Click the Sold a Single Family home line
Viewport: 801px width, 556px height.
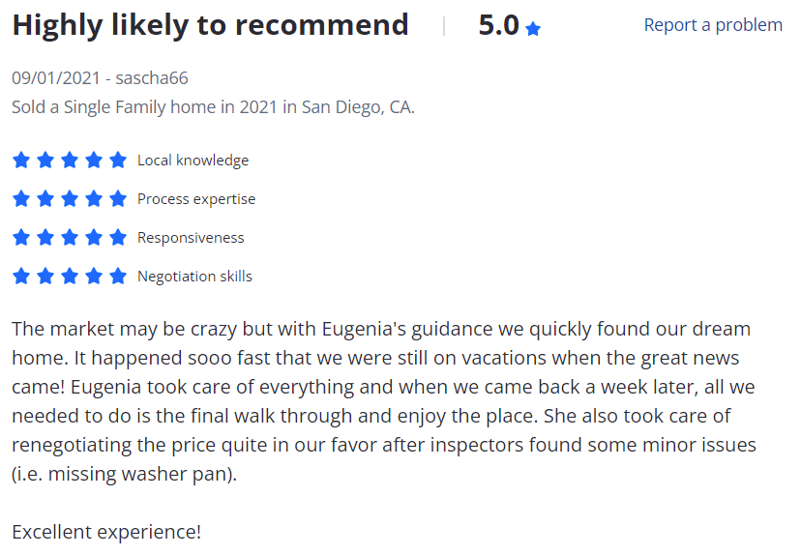point(213,107)
